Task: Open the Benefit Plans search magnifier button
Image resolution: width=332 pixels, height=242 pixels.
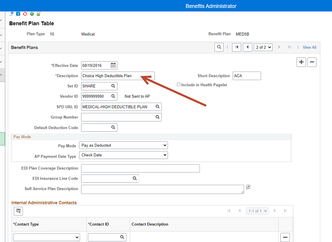Action: click(x=219, y=47)
